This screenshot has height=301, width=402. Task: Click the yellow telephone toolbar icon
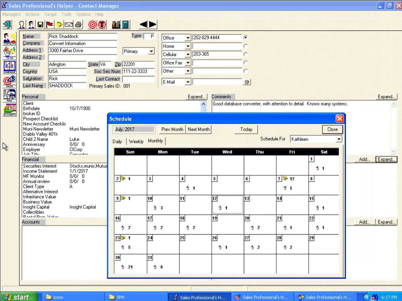tap(59, 24)
